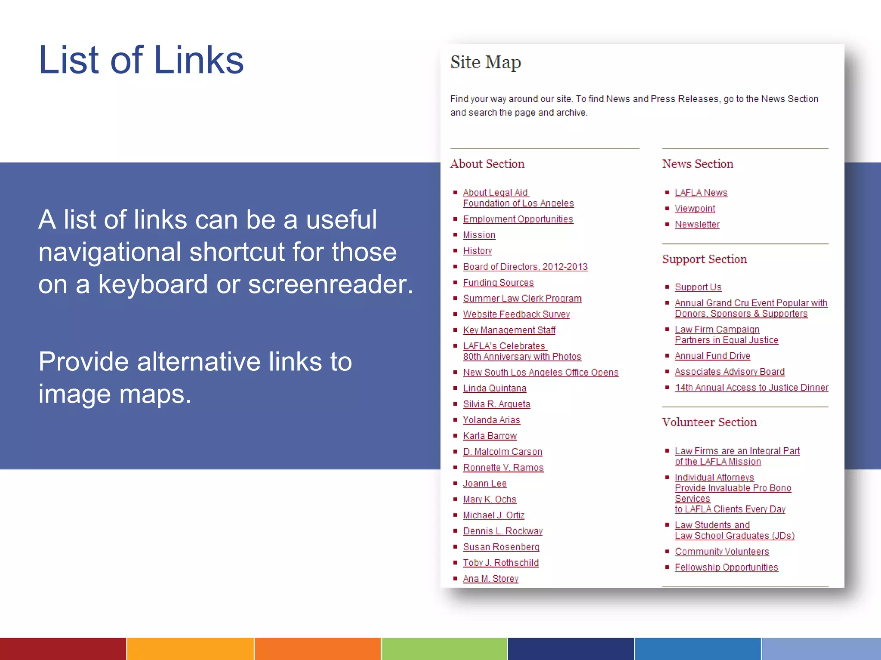The height and width of the screenshot is (660, 881).
Task: Open the Ana M. Storey link
Action: point(491,579)
